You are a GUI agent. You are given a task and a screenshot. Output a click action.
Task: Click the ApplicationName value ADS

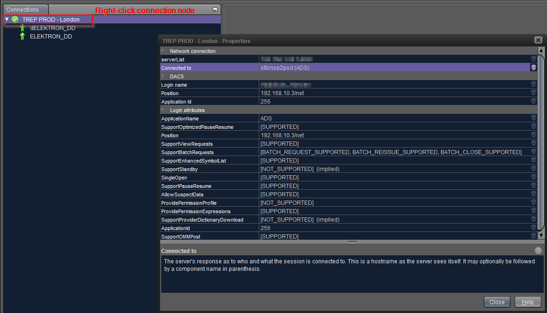pyautogui.click(x=266, y=119)
